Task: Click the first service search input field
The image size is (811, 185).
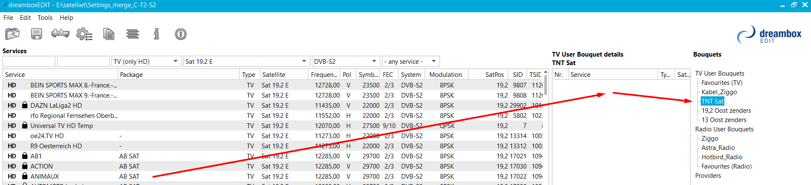Action: click(29, 62)
